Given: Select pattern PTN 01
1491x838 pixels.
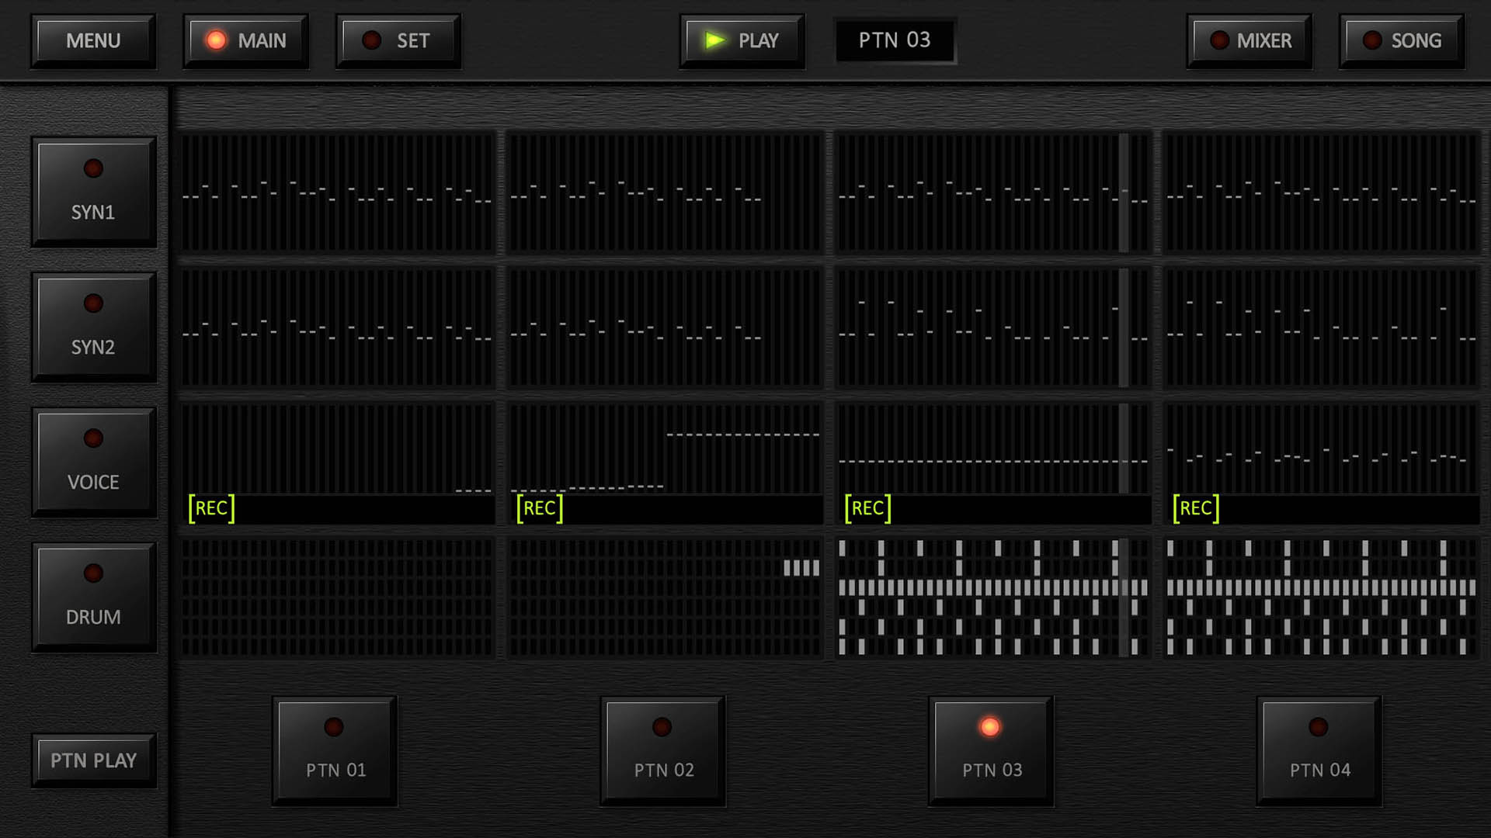Looking at the screenshot, I should pyautogui.click(x=335, y=750).
